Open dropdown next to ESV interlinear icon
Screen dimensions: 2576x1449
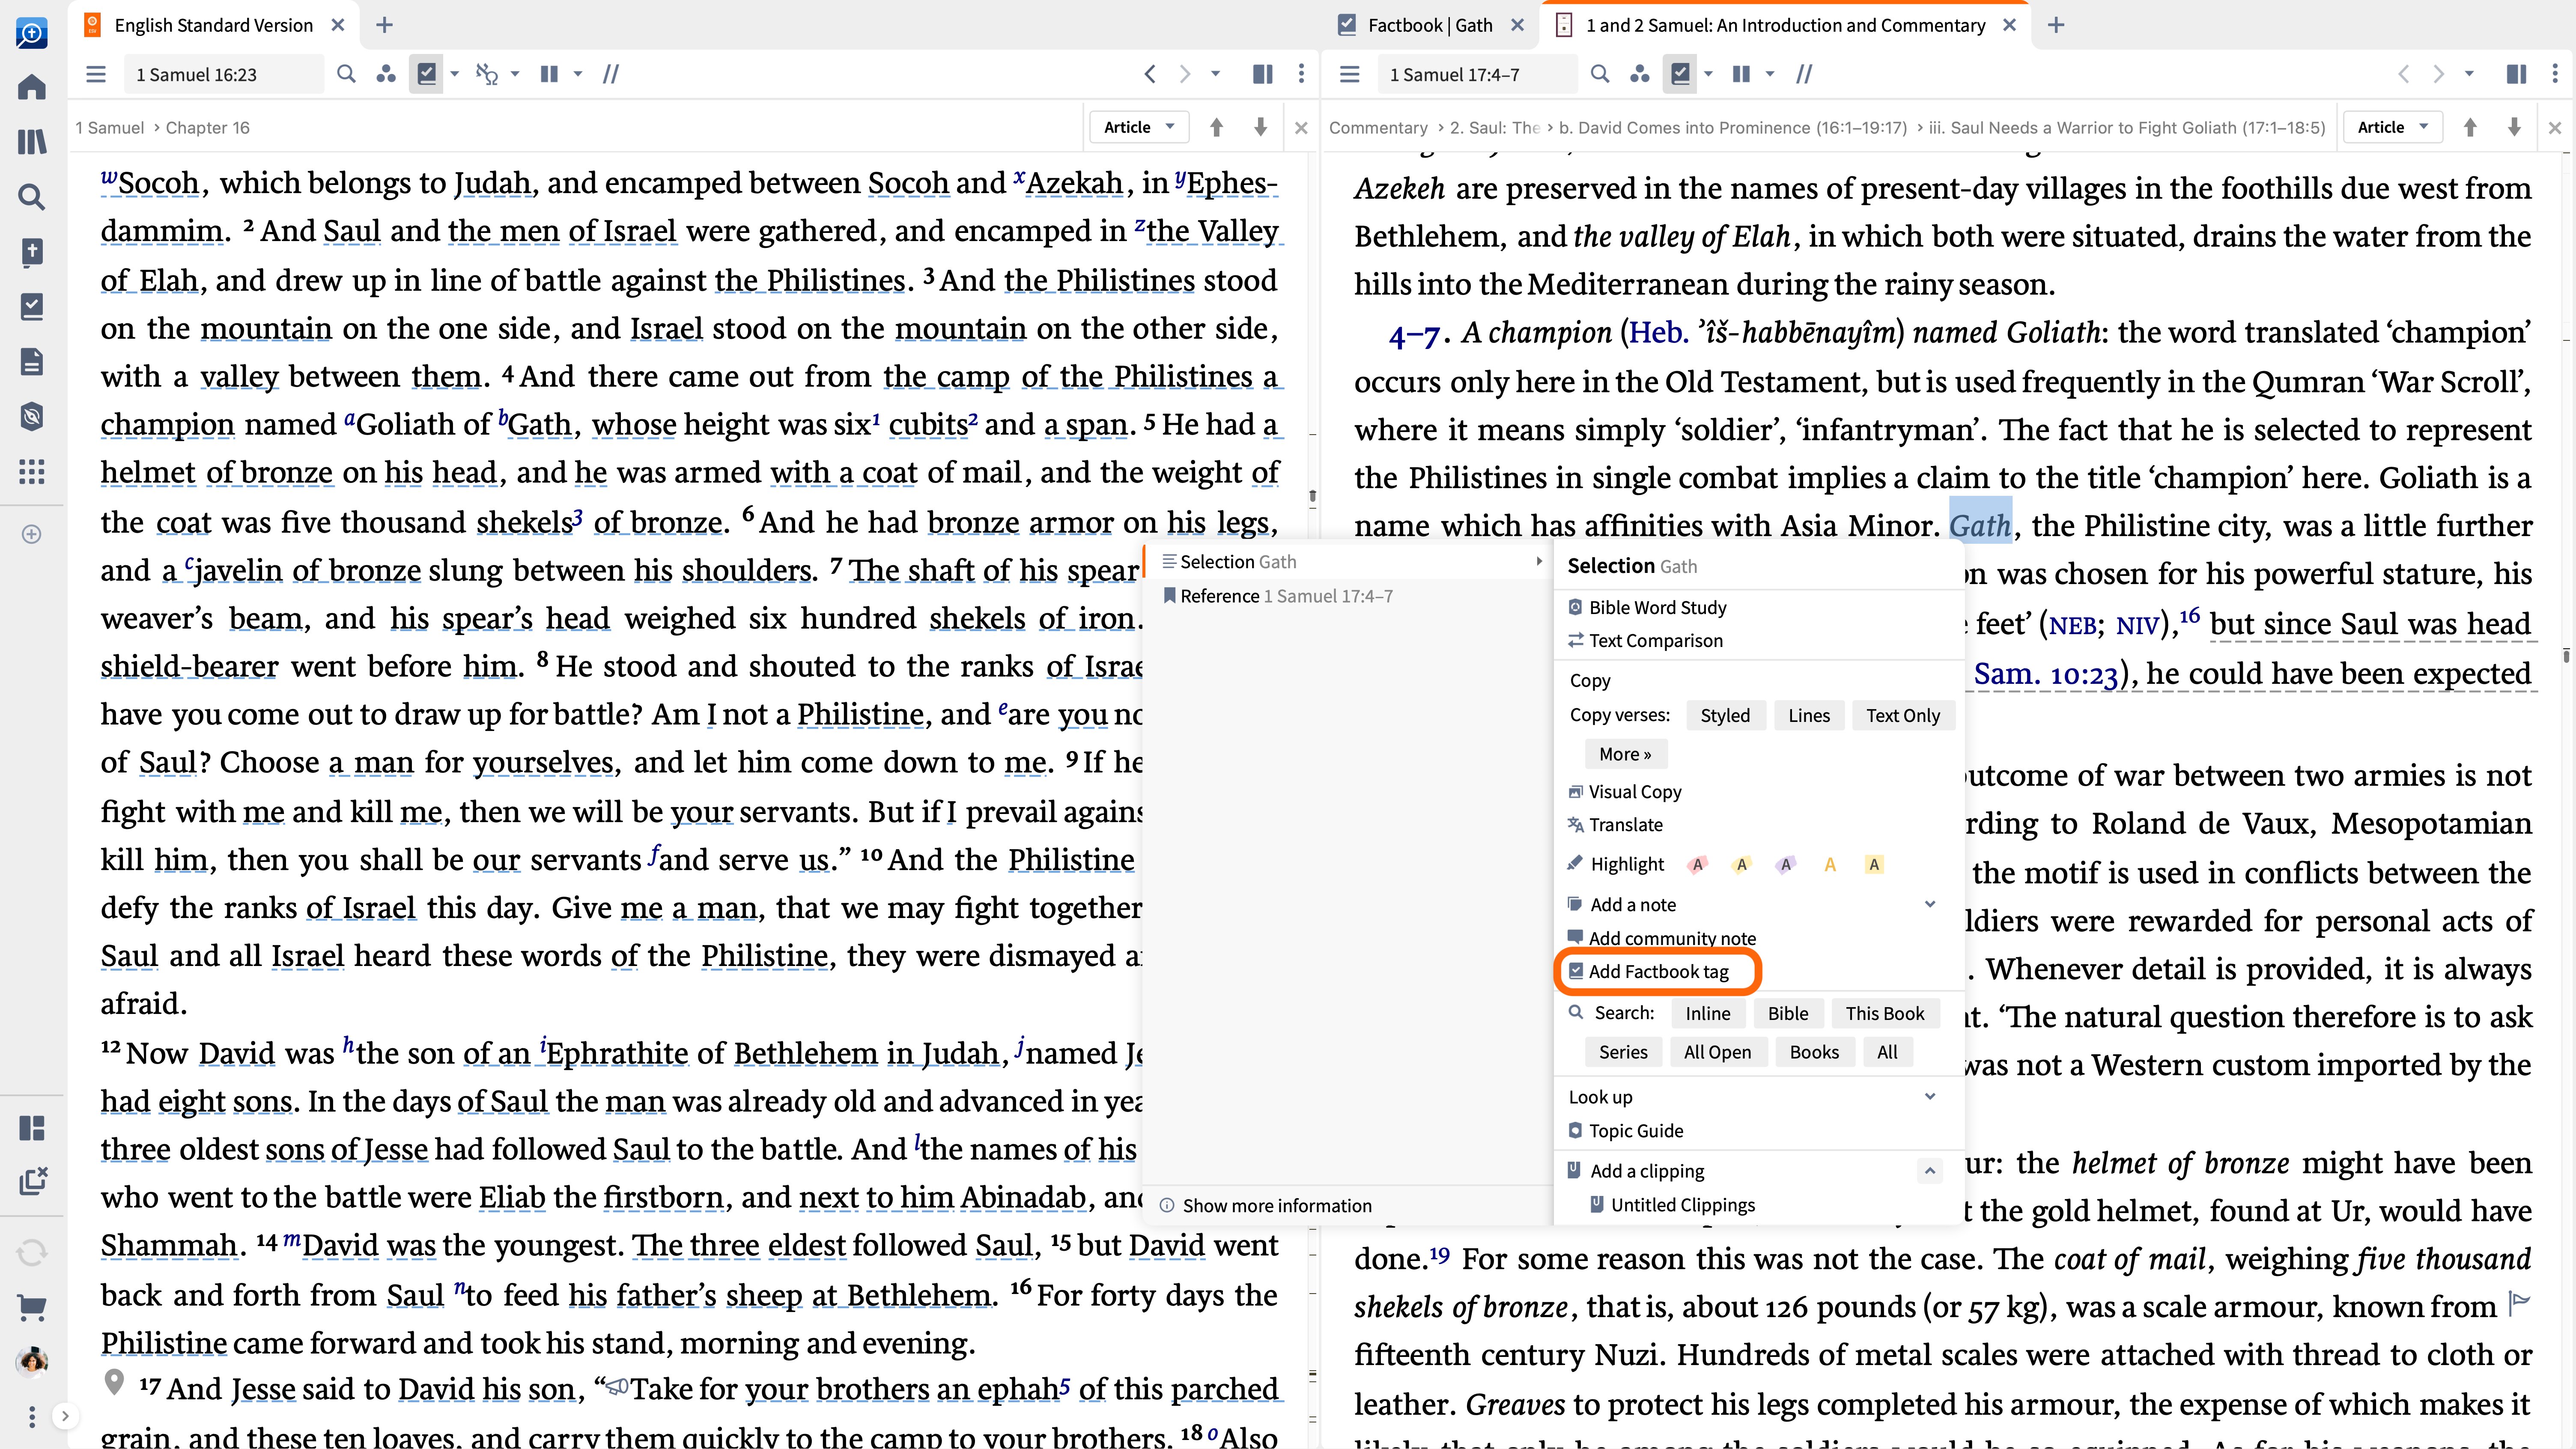(515, 74)
